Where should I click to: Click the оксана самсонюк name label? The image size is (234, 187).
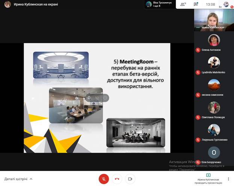pyautogui.click(x=212, y=95)
